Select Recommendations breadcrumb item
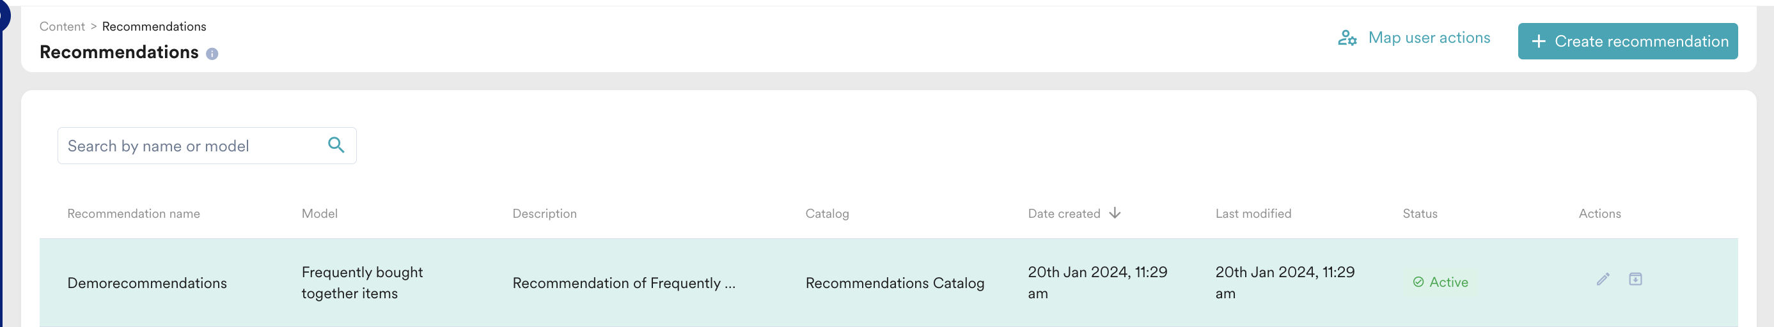This screenshot has height=327, width=1774. tap(154, 26)
